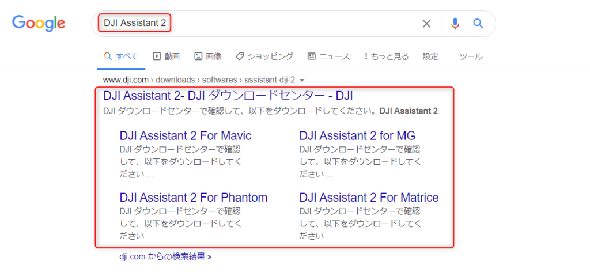Click the blue magnifier search button
Image resolution: width=590 pixels, height=276 pixels.
point(478,24)
